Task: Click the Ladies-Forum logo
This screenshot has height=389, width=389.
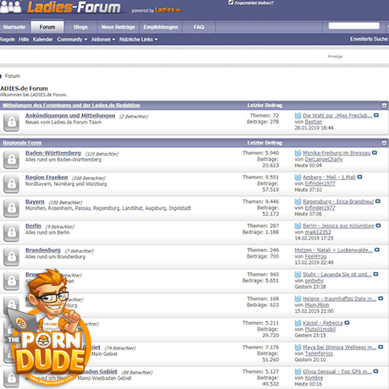Action: click(x=74, y=8)
